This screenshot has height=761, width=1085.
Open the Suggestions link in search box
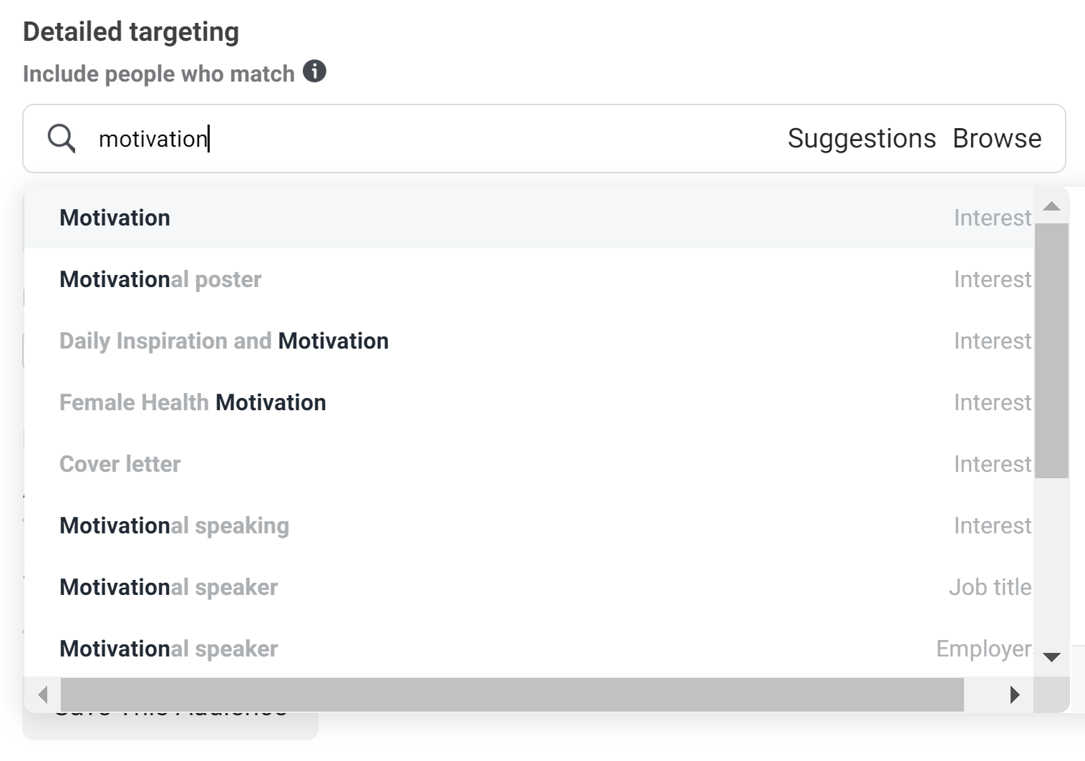862,138
